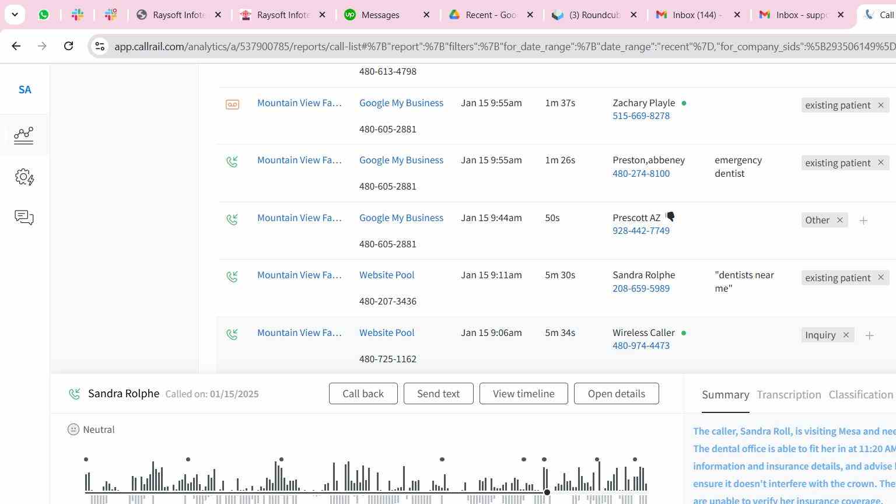This screenshot has height=504, width=896.
Task: Click the Open details button
Action: (x=617, y=394)
